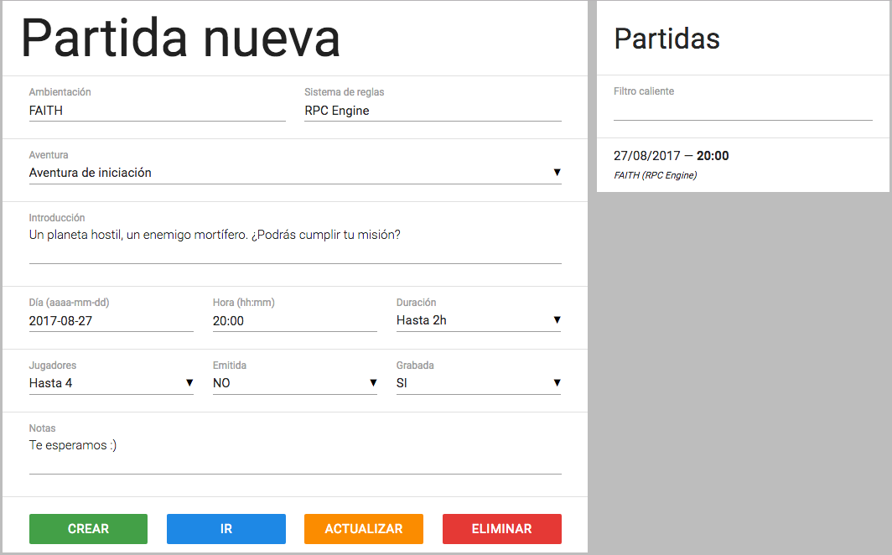Change the Emitida dropdown value
This screenshot has width=892, height=555.
pyautogui.click(x=294, y=383)
